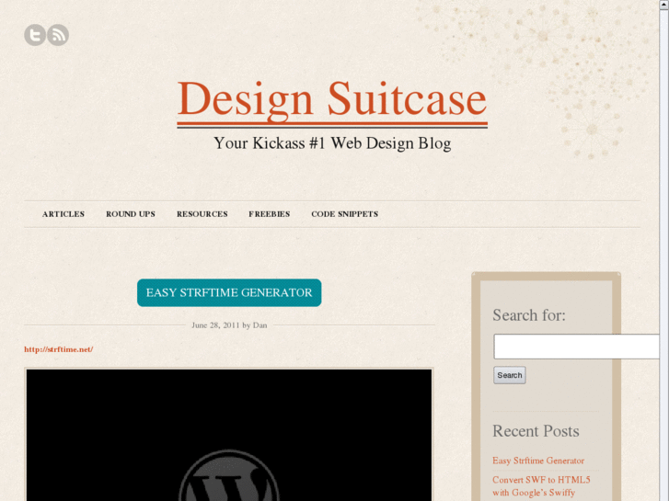
Task: Open the Code Snippets menu item
Action: 345,214
